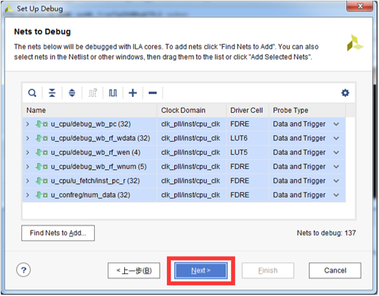Remove selected nets with the minus icon

[x=153, y=93]
